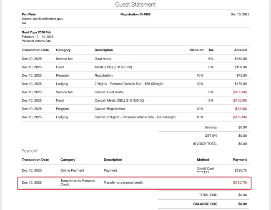Click the Transaction Date column header
271x210 pixels.
[35, 50]
